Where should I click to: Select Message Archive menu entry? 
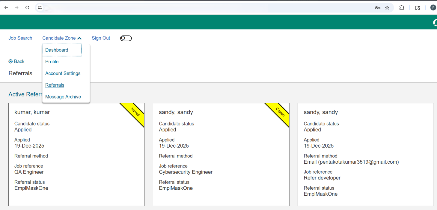click(x=63, y=97)
